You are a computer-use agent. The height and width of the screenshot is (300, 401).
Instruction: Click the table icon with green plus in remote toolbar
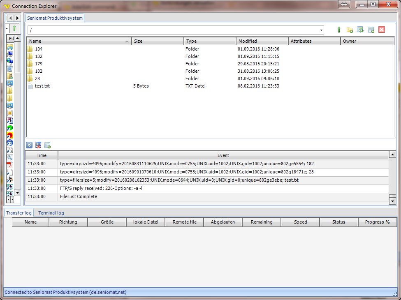pos(371,30)
